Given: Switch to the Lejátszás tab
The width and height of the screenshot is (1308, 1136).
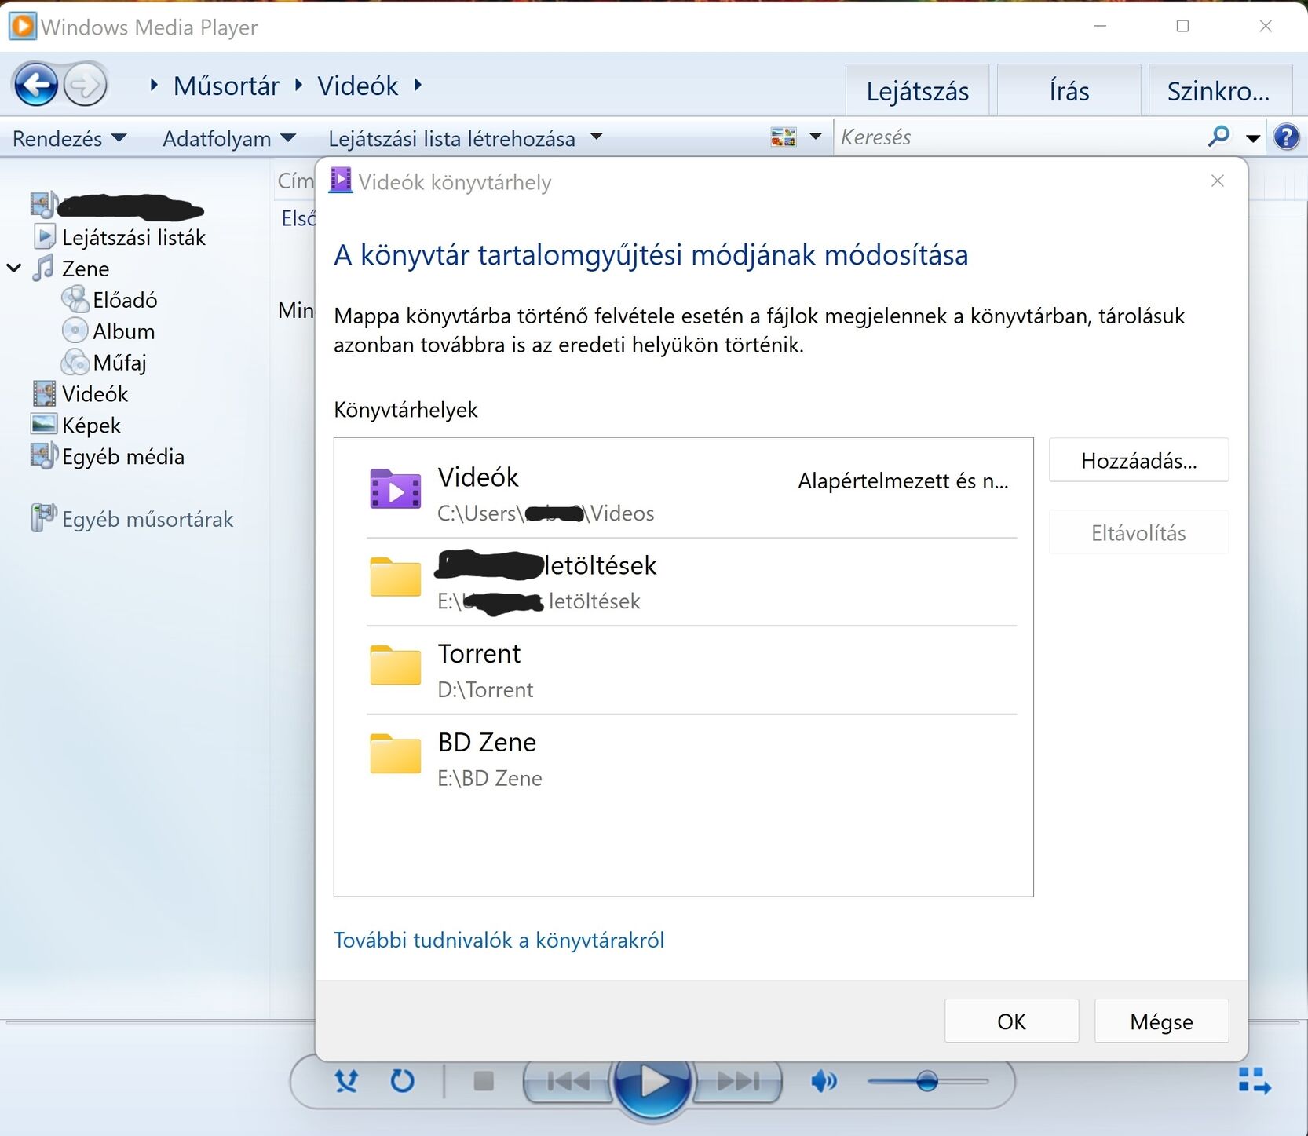Looking at the screenshot, I should tap(917, 91).
